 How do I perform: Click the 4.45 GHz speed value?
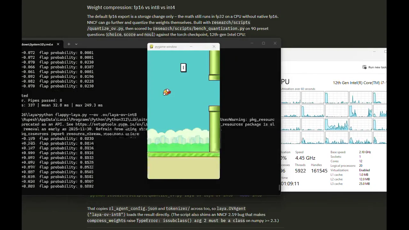tap(305, 158)
